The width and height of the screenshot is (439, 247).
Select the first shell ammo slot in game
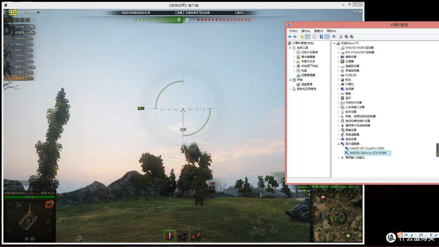click(170, 236)
